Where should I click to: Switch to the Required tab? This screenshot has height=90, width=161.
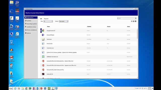(x=46, y=19)
